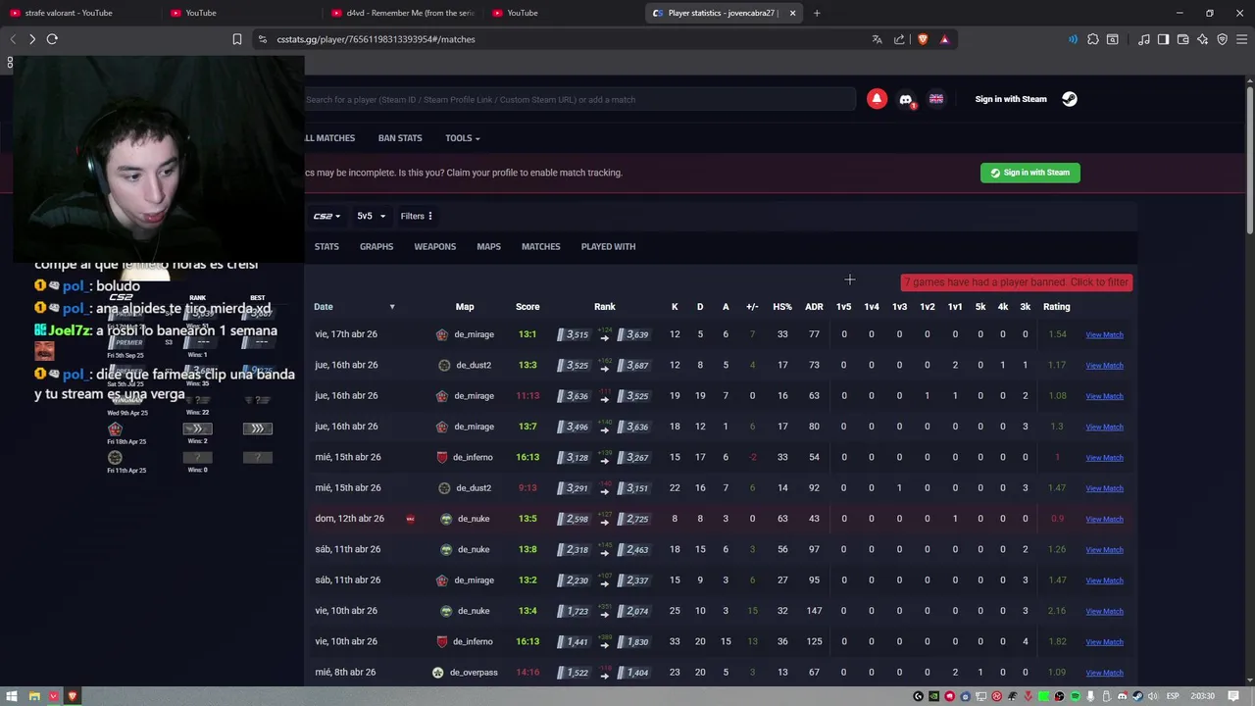The height and width of the screenshot is (706, 1255).
Task: View Match for de_overpass 14:16 game
Action: click(1104, 673)
